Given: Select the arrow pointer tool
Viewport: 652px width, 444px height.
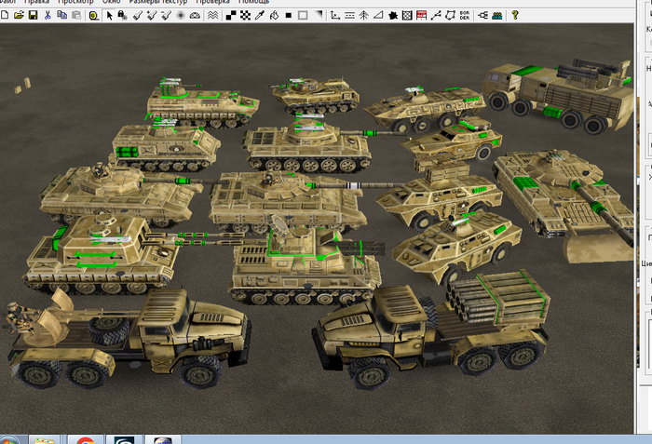Looking at the screenshot, I should (x=109, y=16).
